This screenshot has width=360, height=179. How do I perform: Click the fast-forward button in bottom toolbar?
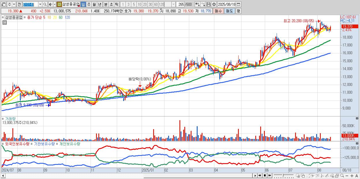[x=270, y=176]
